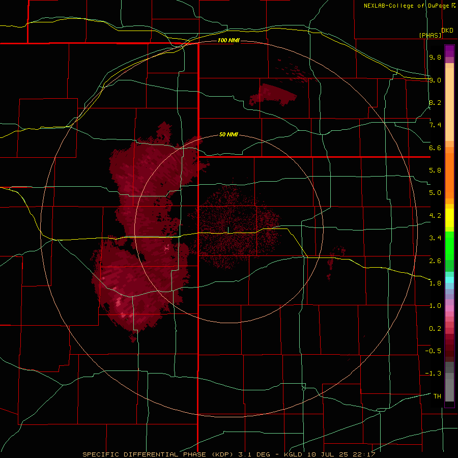458x458 pixels.
Task: Select the 5.0 scale label
Action: (x=435, y=193)
